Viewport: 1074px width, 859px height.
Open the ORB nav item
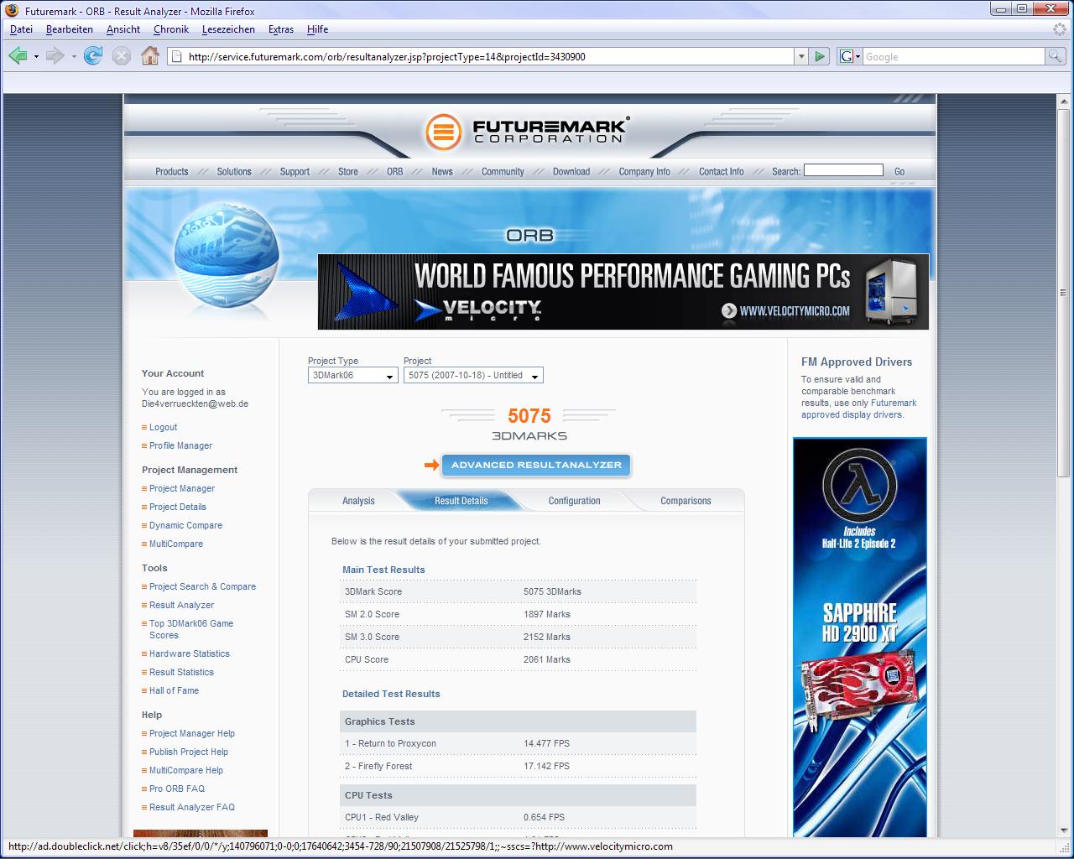[395, 171]
